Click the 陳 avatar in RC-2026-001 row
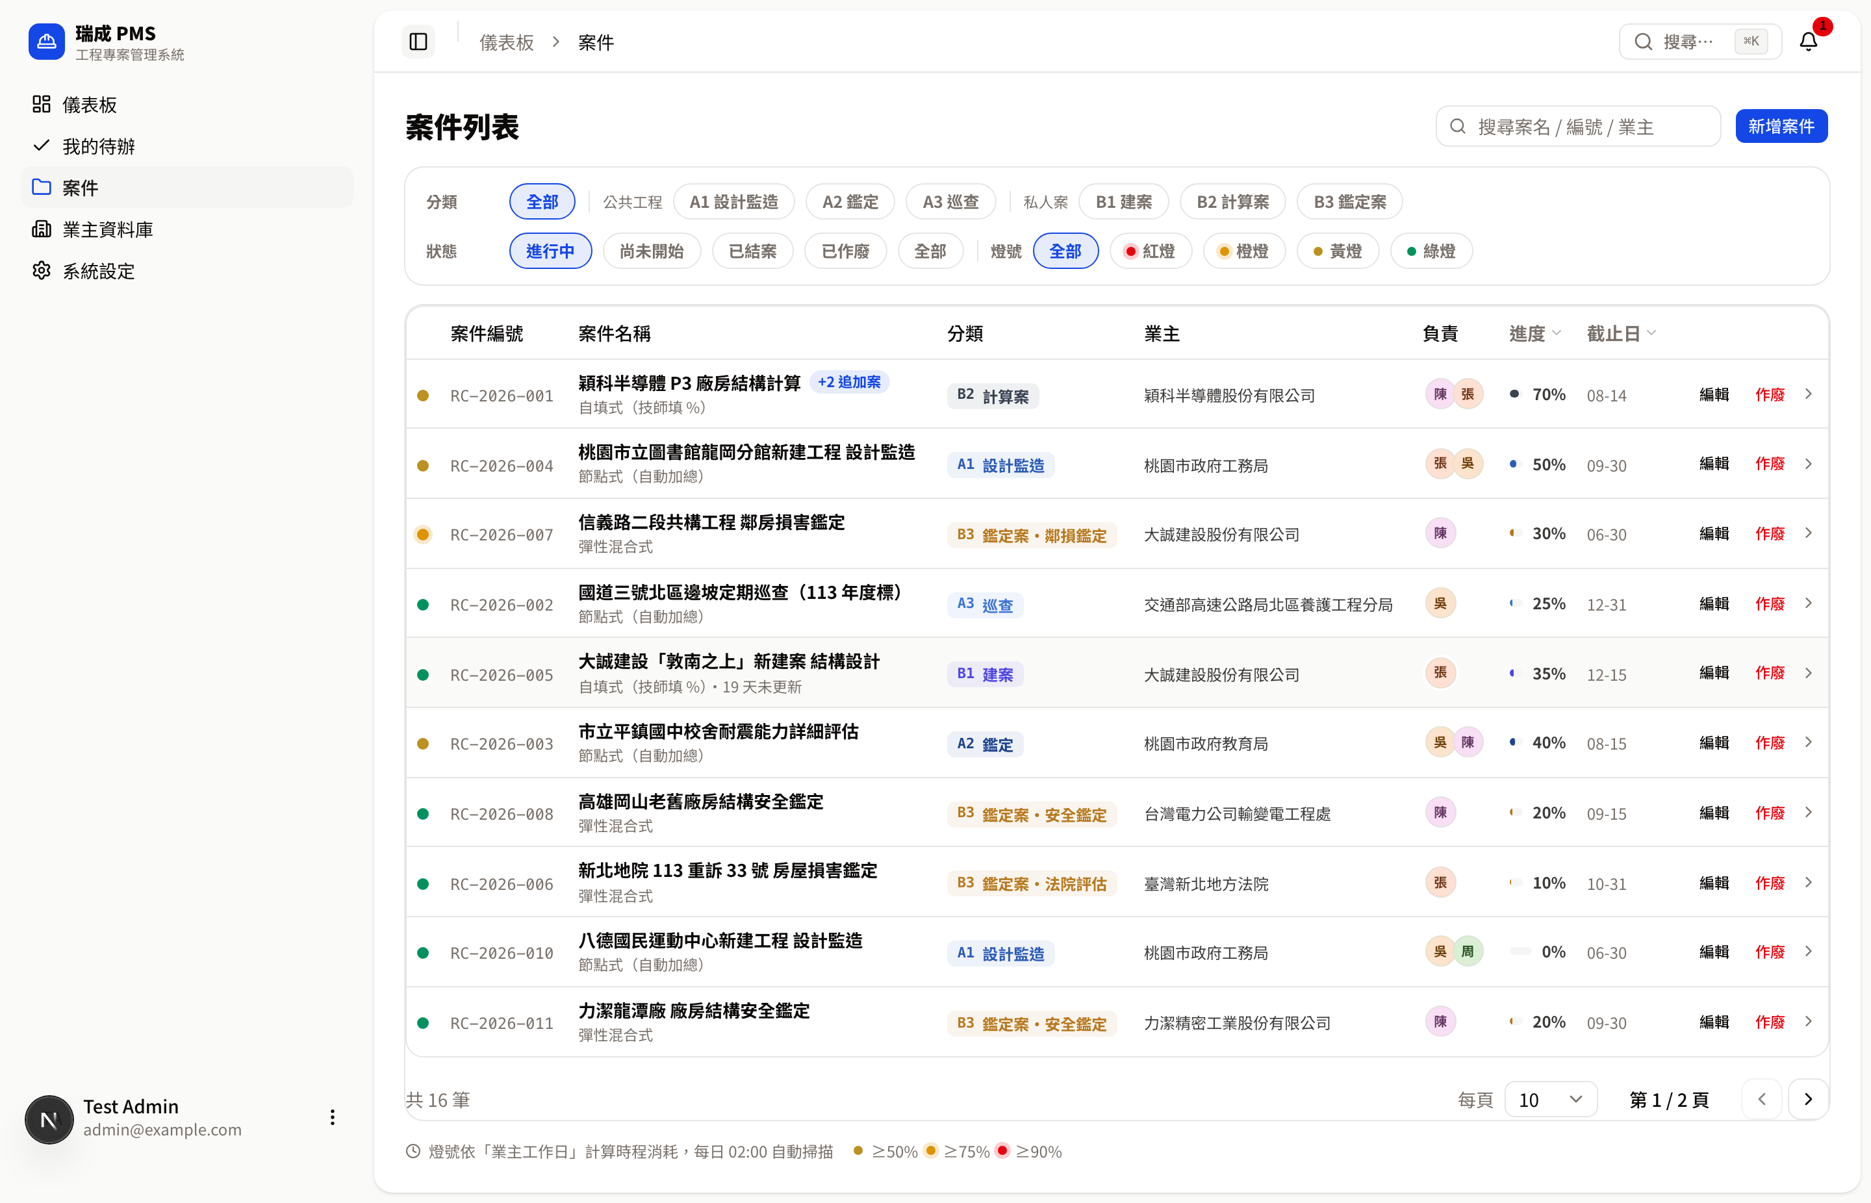1871x1203 pixels. [1440, 394]
